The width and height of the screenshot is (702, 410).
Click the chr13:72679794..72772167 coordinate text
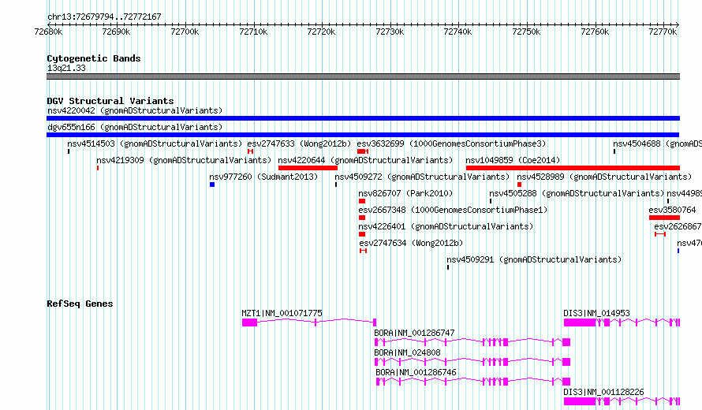click(x=104, y=17)
